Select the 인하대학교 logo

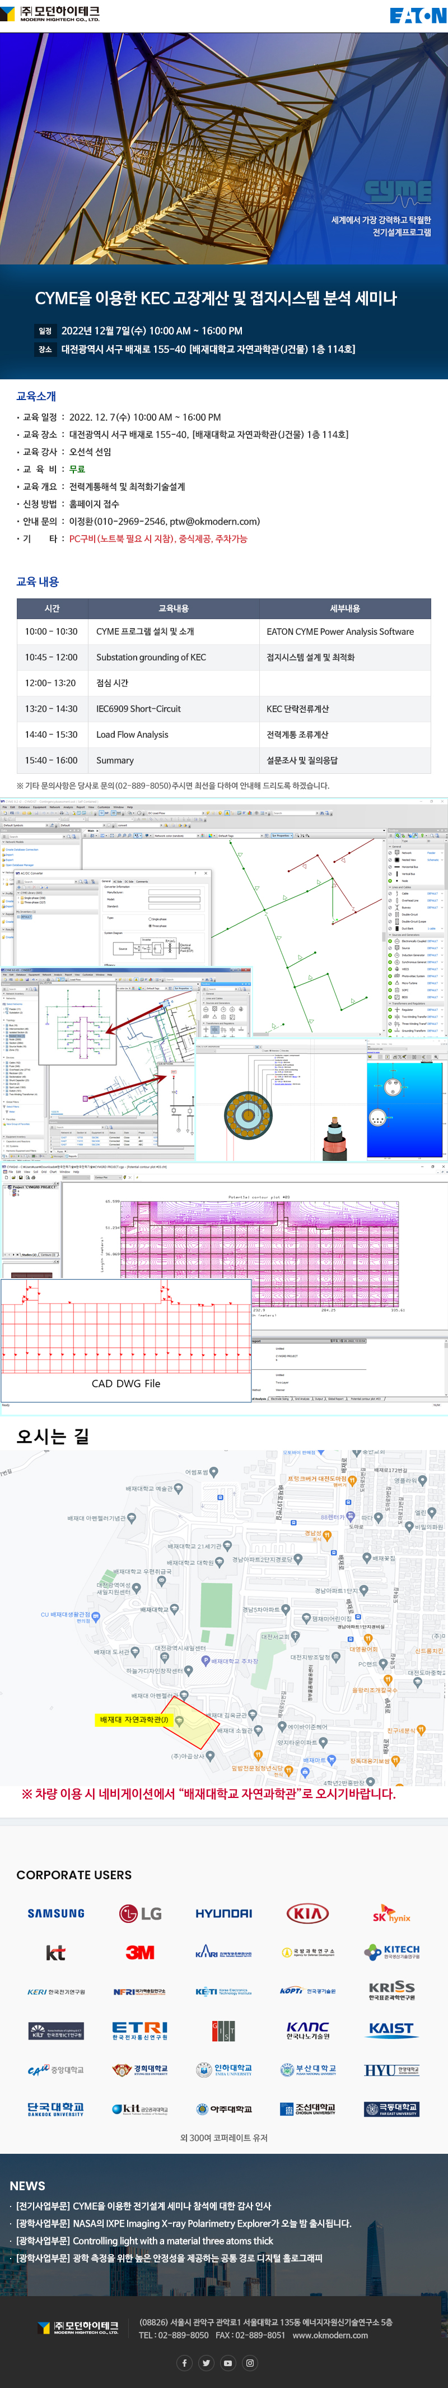tap(224, 2069)
